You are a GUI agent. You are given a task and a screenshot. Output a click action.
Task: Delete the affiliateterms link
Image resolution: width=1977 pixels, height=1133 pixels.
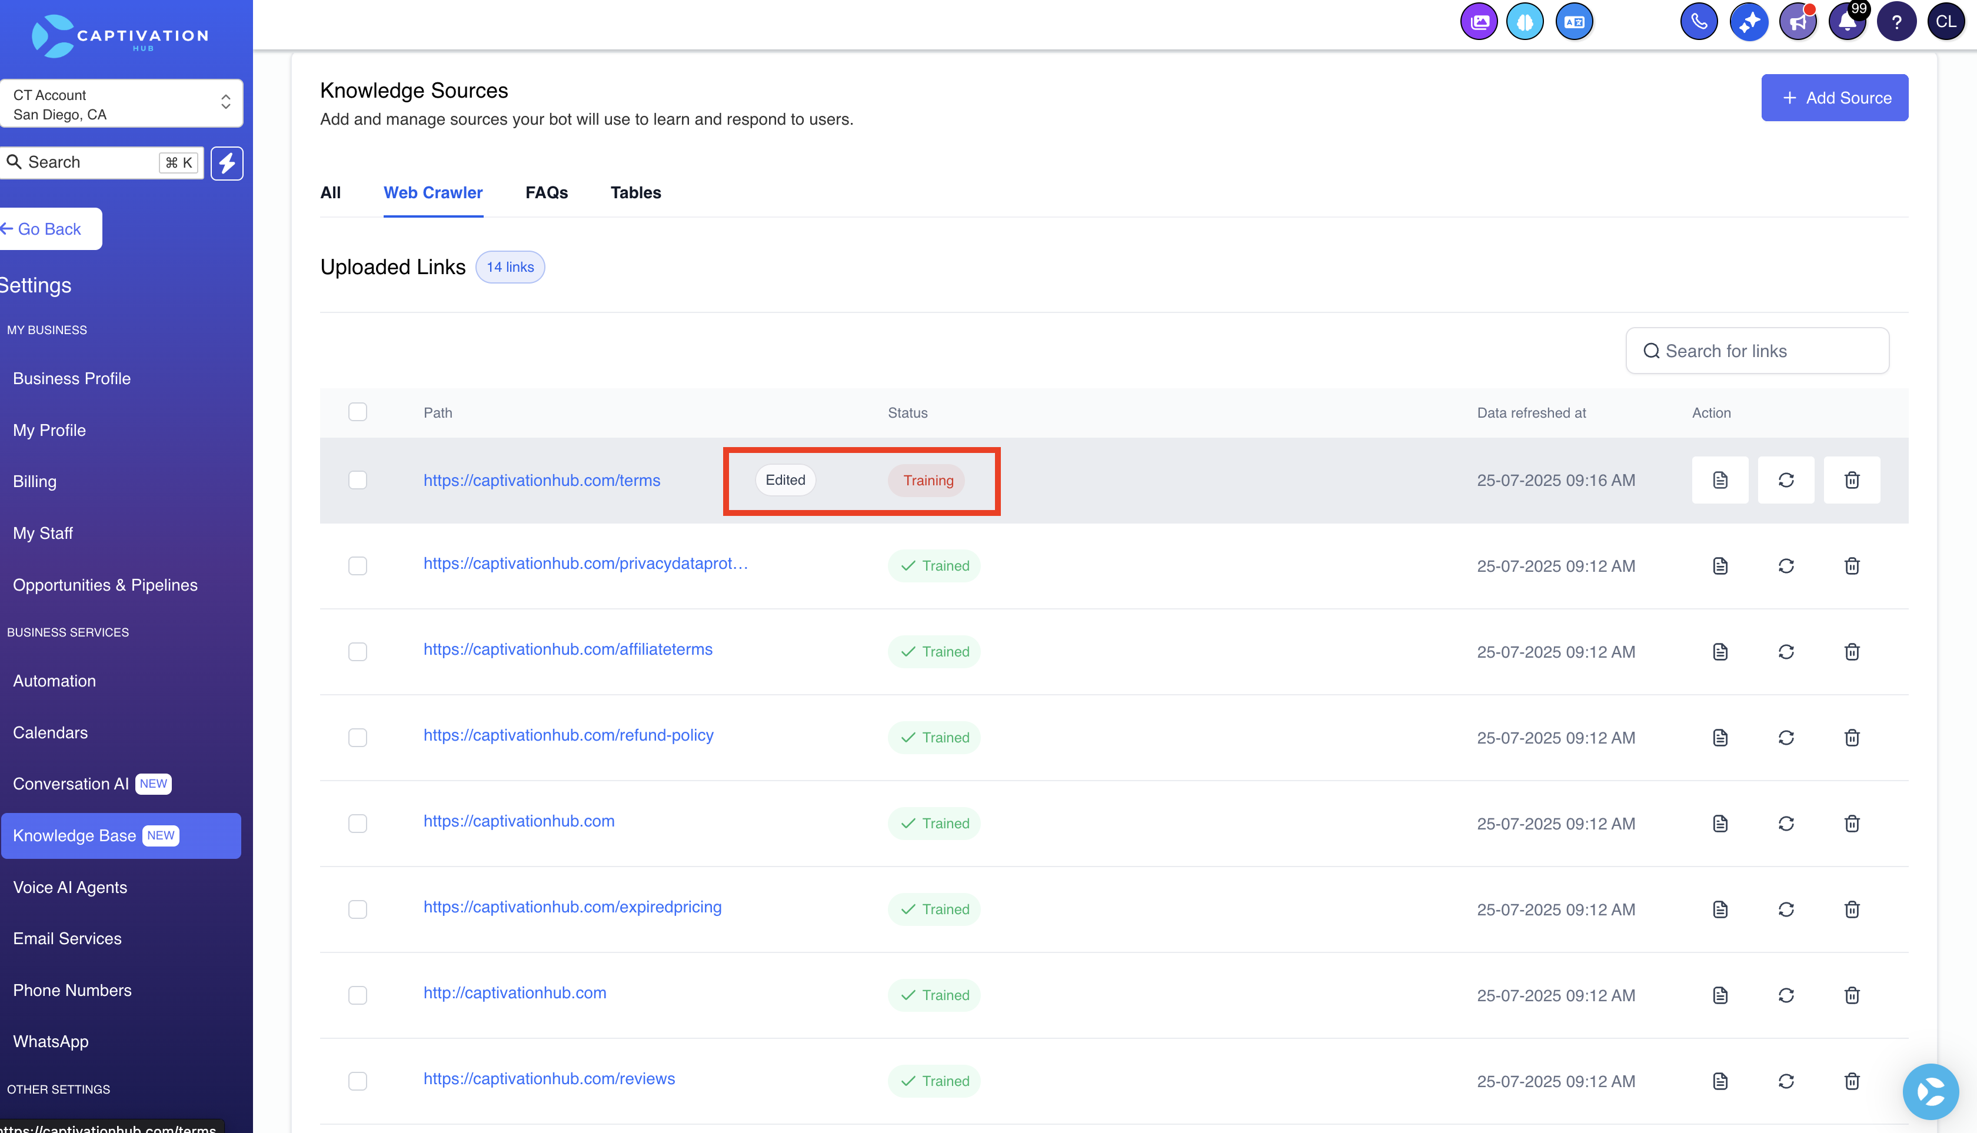click(1852, 651)
